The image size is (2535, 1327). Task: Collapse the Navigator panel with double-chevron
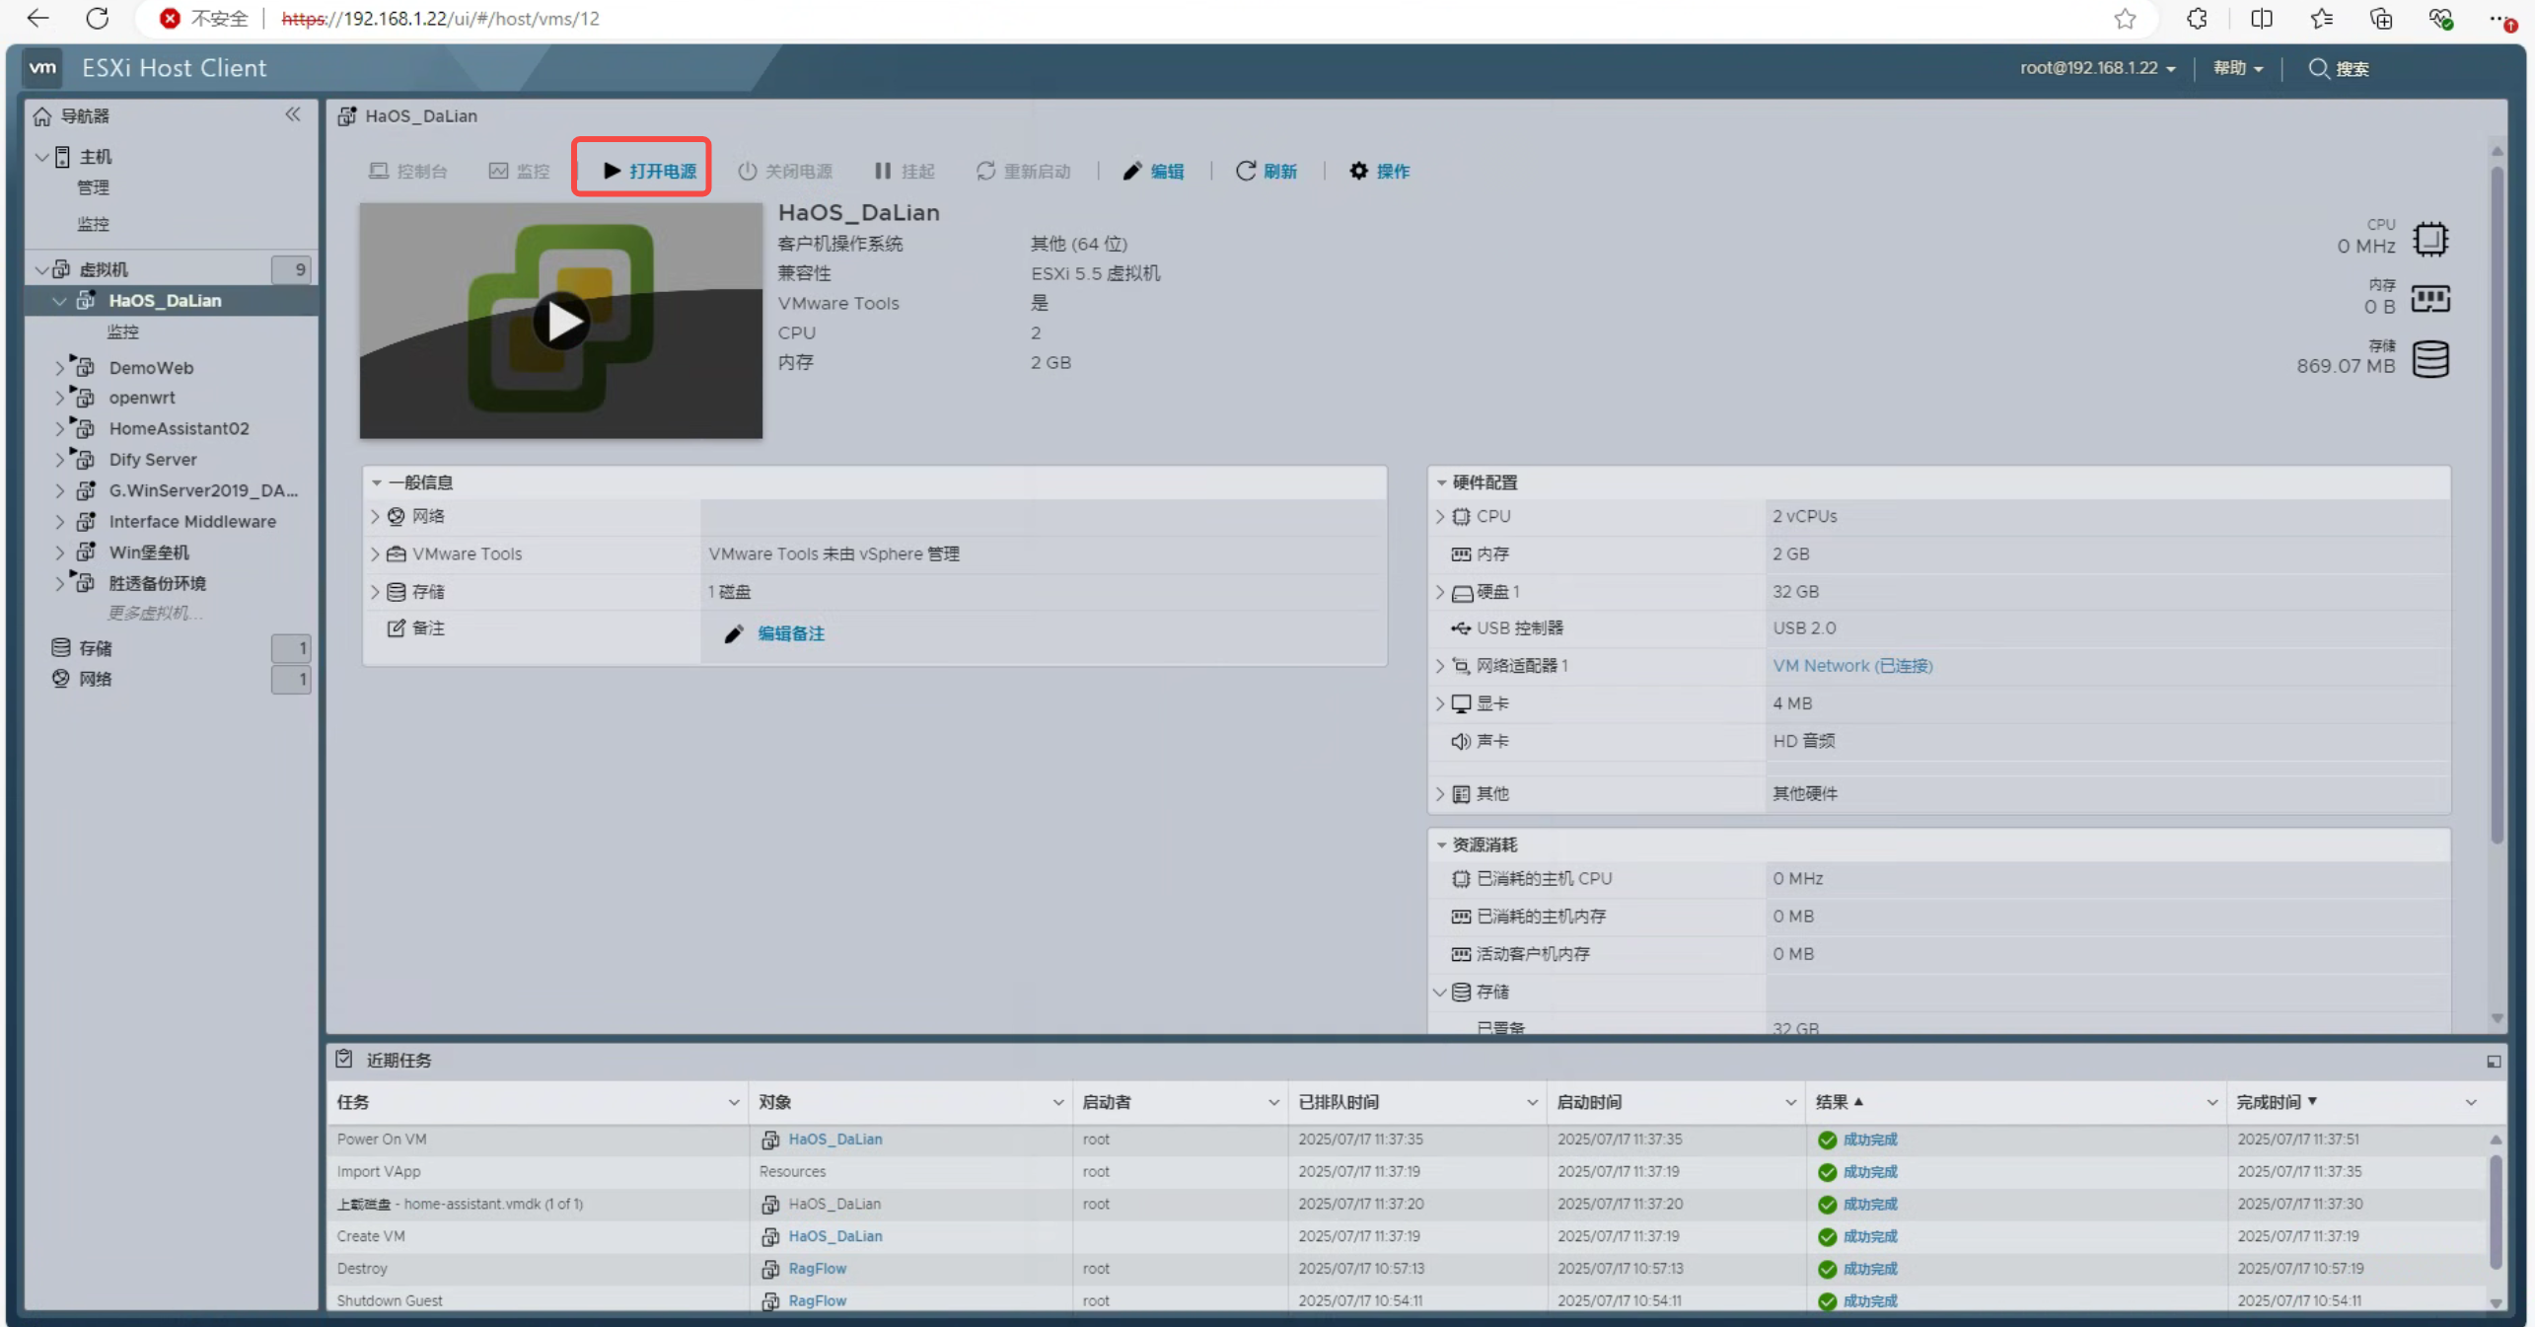pos(293,114)
